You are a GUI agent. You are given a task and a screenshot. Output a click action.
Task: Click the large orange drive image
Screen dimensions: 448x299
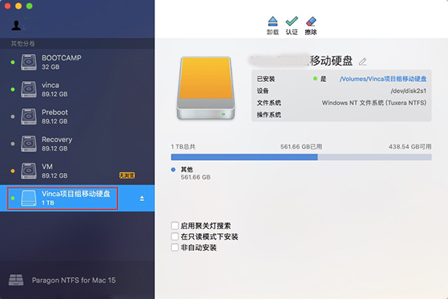[x=205, y=88]
